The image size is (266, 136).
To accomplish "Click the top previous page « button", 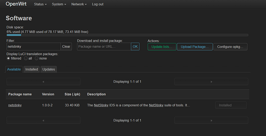I will pos(43,82).
